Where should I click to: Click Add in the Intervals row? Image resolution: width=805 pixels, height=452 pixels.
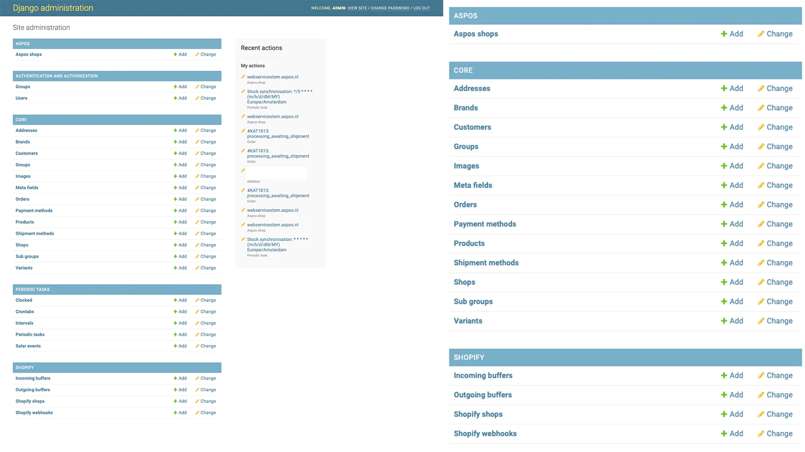(182, 323)
